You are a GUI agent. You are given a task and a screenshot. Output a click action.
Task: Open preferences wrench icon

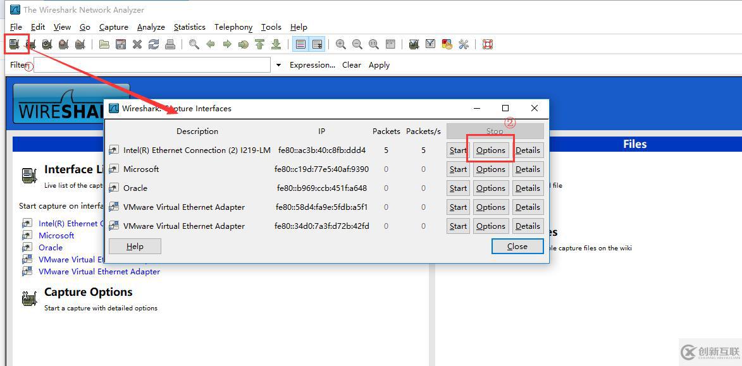click(464, 44)
